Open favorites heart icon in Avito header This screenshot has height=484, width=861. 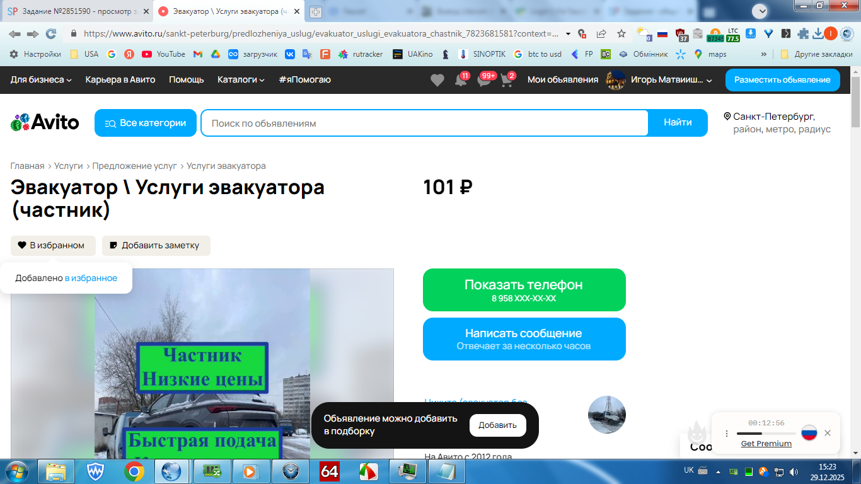click(437, 80)
